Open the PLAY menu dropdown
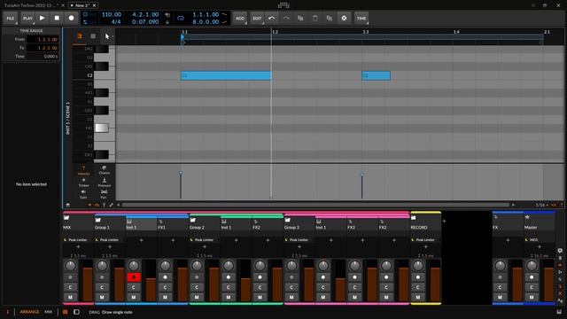Viewport: 567px width, 319px height. pos(27,18)
